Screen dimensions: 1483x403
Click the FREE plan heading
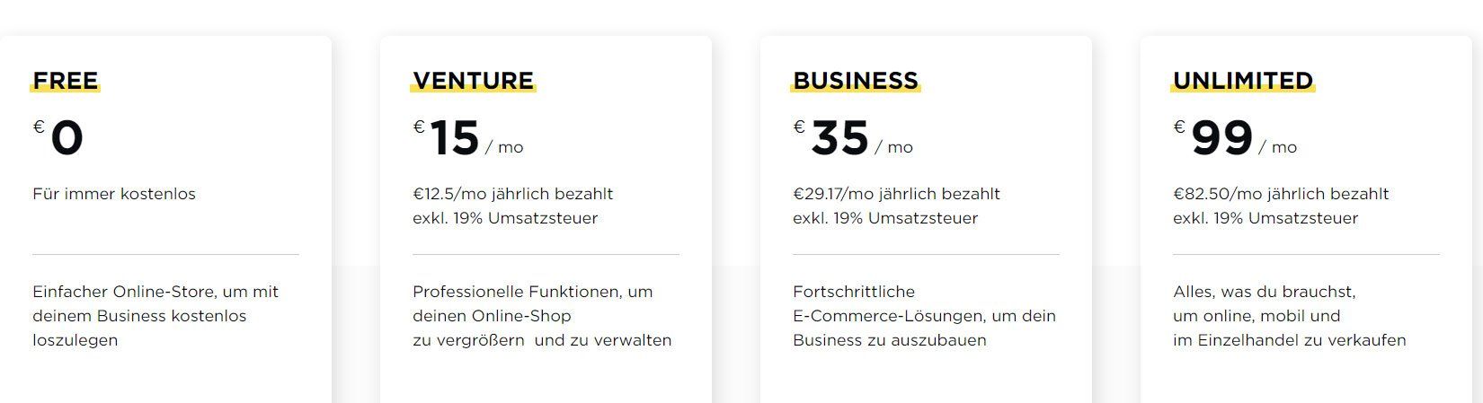[66, 81]
